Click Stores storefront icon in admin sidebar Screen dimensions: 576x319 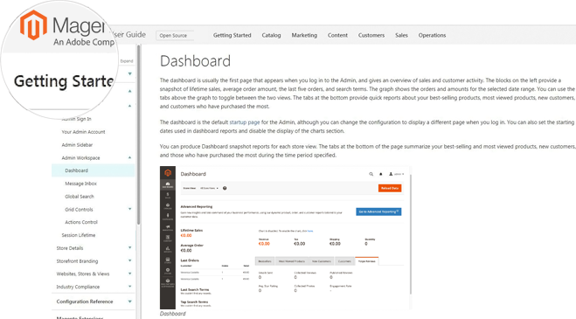tap(168, 260)
